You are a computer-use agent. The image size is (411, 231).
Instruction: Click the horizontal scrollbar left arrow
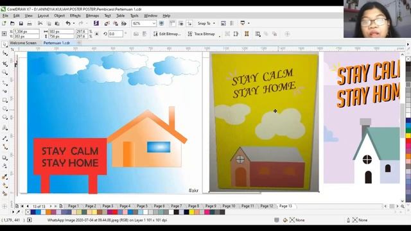(x=385, y=207)
